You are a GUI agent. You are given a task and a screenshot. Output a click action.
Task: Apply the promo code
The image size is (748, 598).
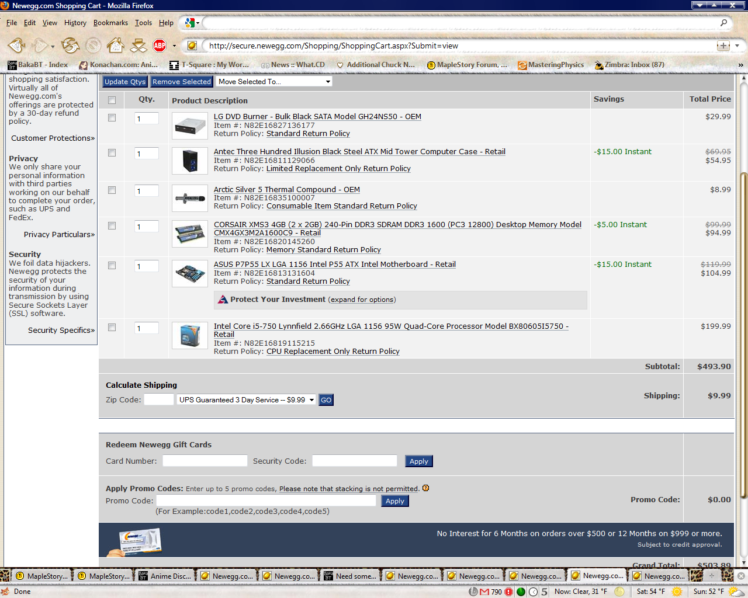click(x=395, y=501)
